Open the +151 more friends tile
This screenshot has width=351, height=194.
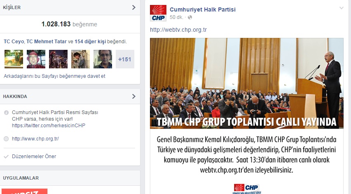(x=125, y=59)
